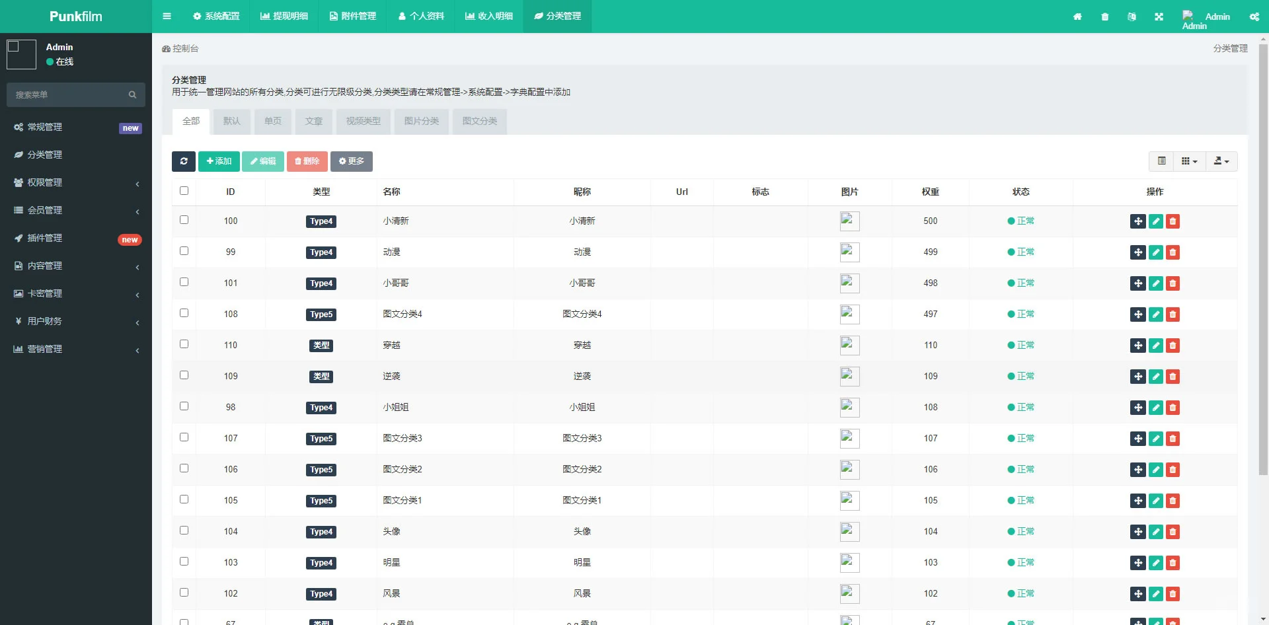Click the drag-move icon for row ID 100
Image resolution: width=1269 pixels, height=625 pixels.
point(1138,221)
